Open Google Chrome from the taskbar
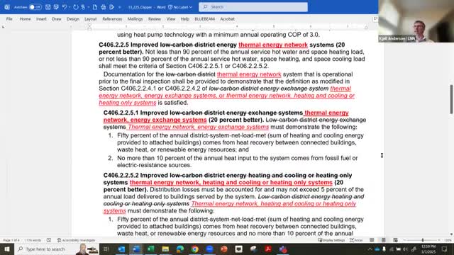This screenshot has width=454, height=255. click(195, 249)
